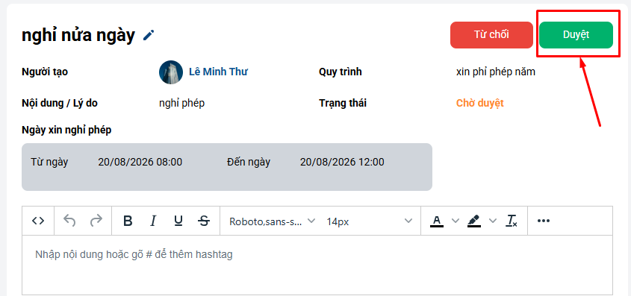This screenshot has height=296, width=631.
Task: Apply strikethrough formatting
Action: click(x=205, y=221)
